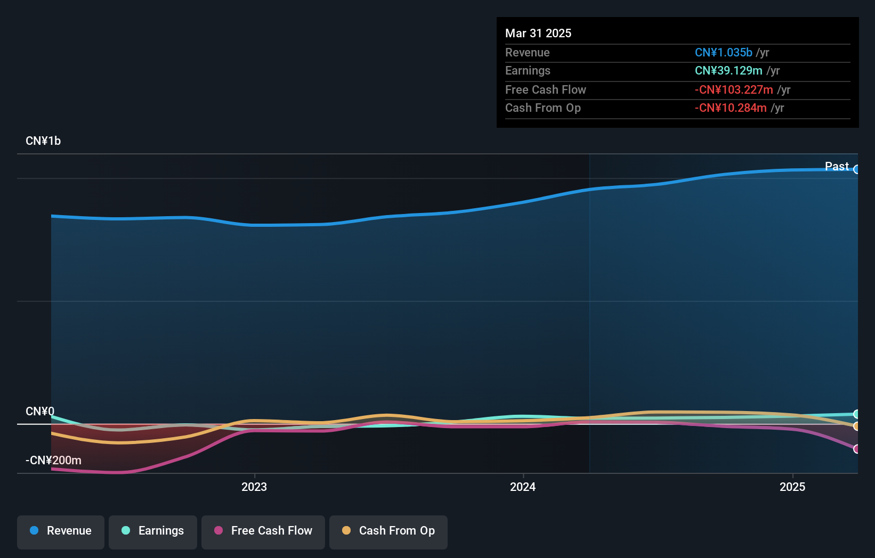Toggle the Cash From Op legend button

[388, 532]
